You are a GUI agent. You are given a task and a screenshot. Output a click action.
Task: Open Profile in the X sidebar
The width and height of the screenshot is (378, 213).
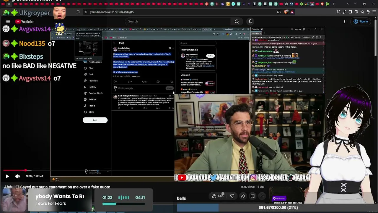90,106
